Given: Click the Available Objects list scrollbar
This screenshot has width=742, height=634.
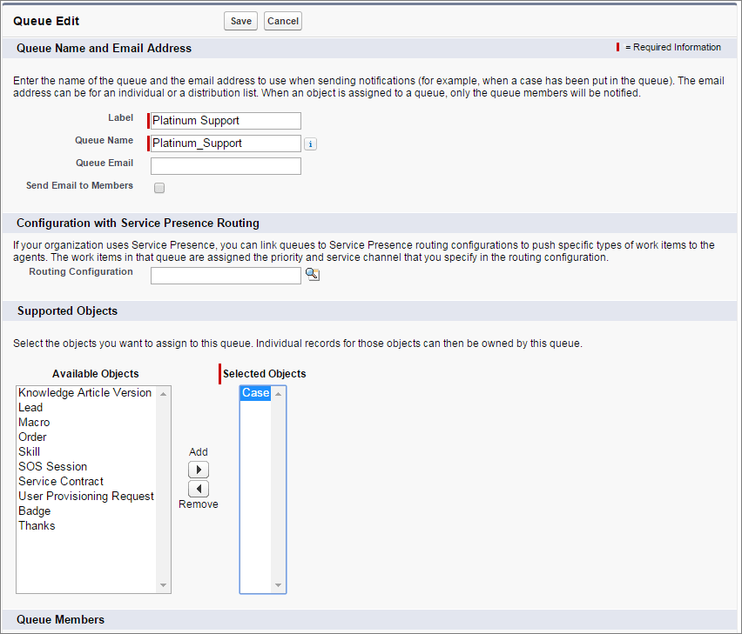Looking at the screenshot, I should (163, 487).
